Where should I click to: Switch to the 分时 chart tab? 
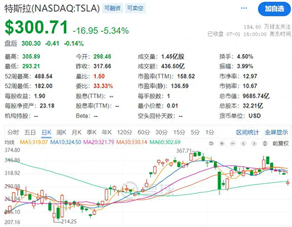coord(13,132)
